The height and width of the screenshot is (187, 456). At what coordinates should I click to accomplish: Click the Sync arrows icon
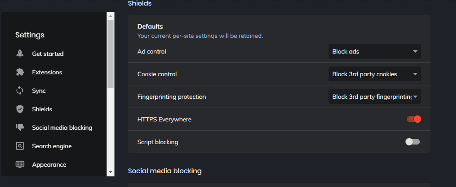pos(20,91)
